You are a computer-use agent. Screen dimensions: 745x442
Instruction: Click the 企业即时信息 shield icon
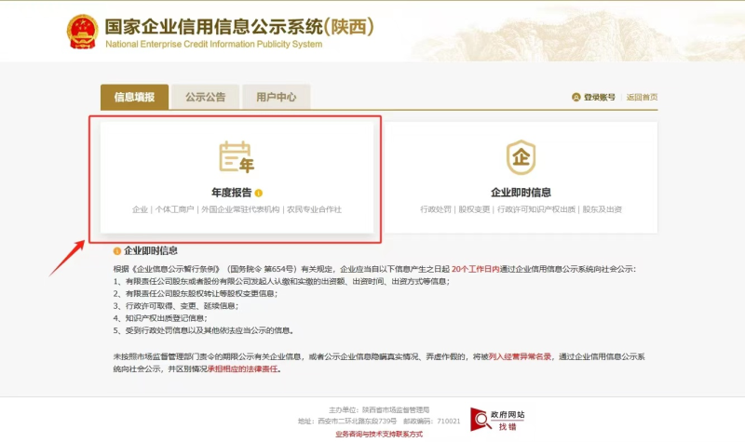[x=521, y=157]
